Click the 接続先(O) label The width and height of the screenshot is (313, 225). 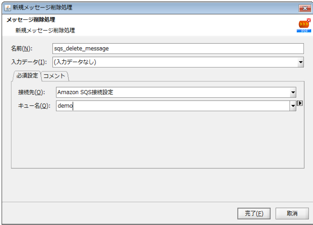tap(32, 92)
